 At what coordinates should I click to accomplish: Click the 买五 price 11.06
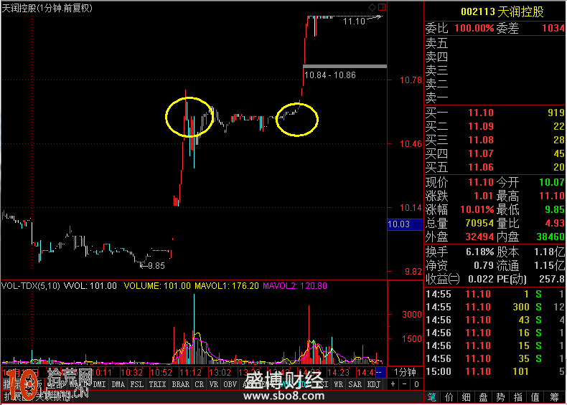[481, 167]
